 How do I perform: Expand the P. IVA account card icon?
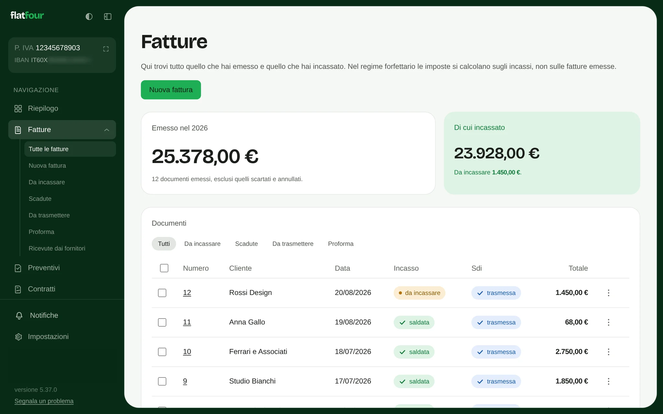(x=106, y=49)
